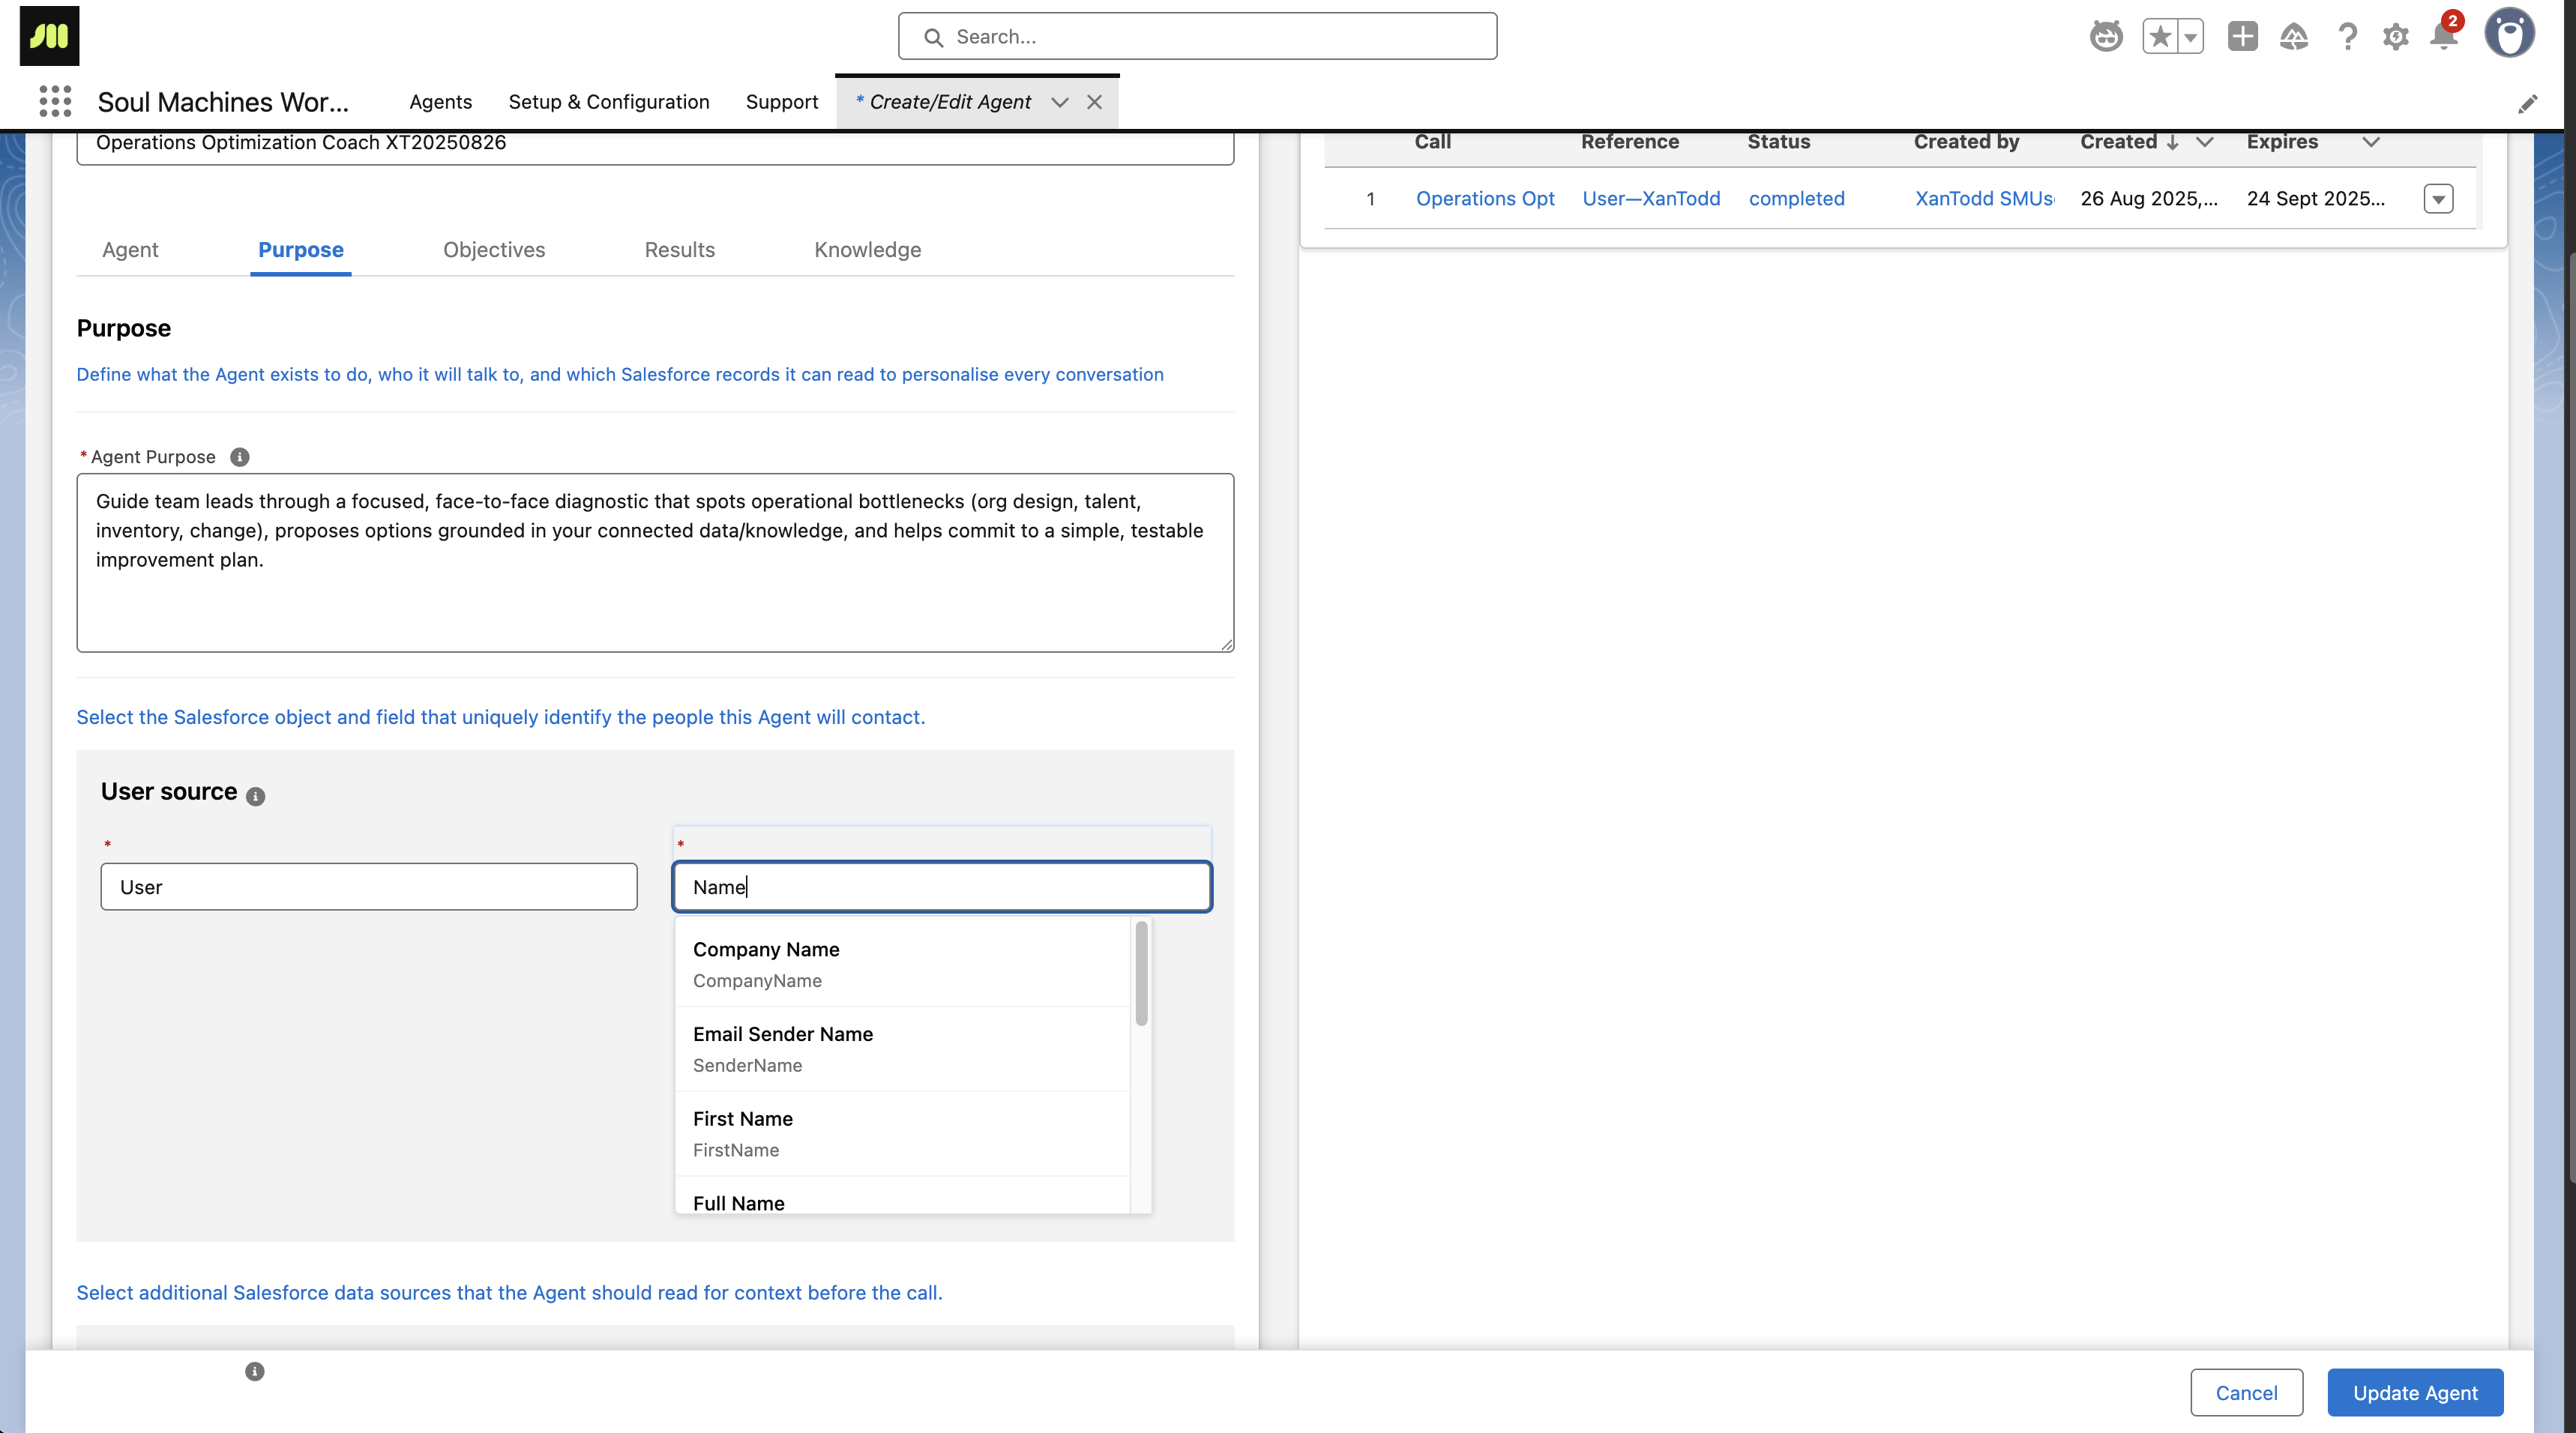The width and height of the screenshot is (2576, 1433).
Task: Click the Update Agent button
Action: tap(2415, 1392)
